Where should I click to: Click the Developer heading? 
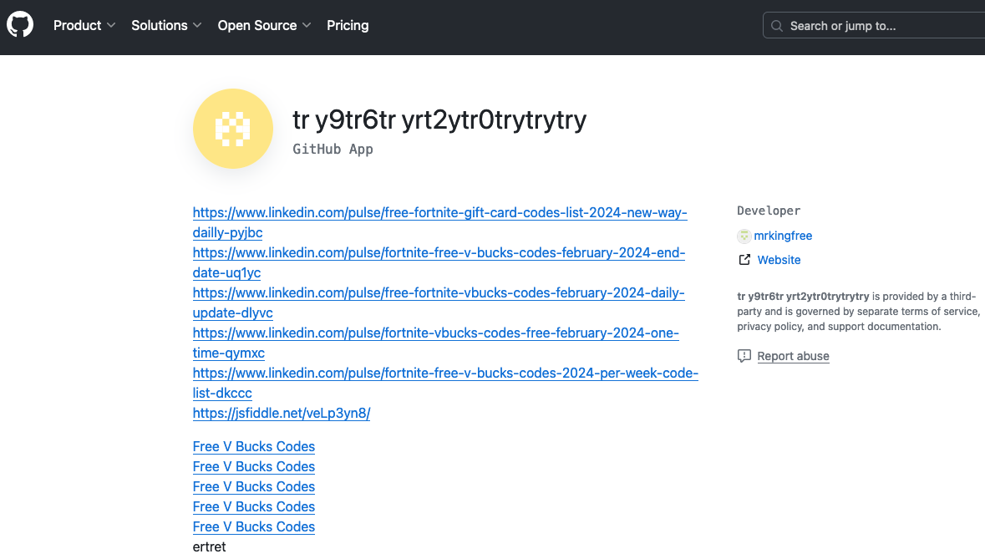(769, 211)
